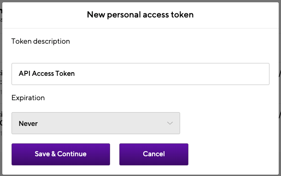281x176 pixels.
Task: Click the 'Expiration' label
Action: [x=28, y=98]
